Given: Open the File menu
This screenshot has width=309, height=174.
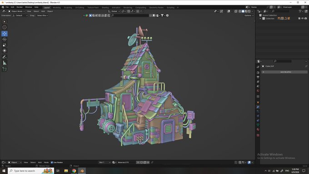Looking at the screenshot, I should pos(7,7).
